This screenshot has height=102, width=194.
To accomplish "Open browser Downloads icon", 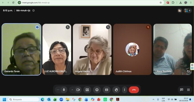I will click(x=181, y=3).
